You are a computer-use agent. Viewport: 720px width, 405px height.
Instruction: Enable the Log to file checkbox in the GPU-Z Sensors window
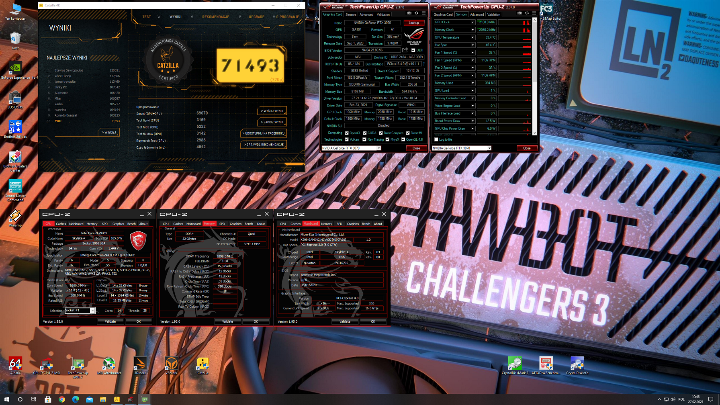(x=436, y=139)
